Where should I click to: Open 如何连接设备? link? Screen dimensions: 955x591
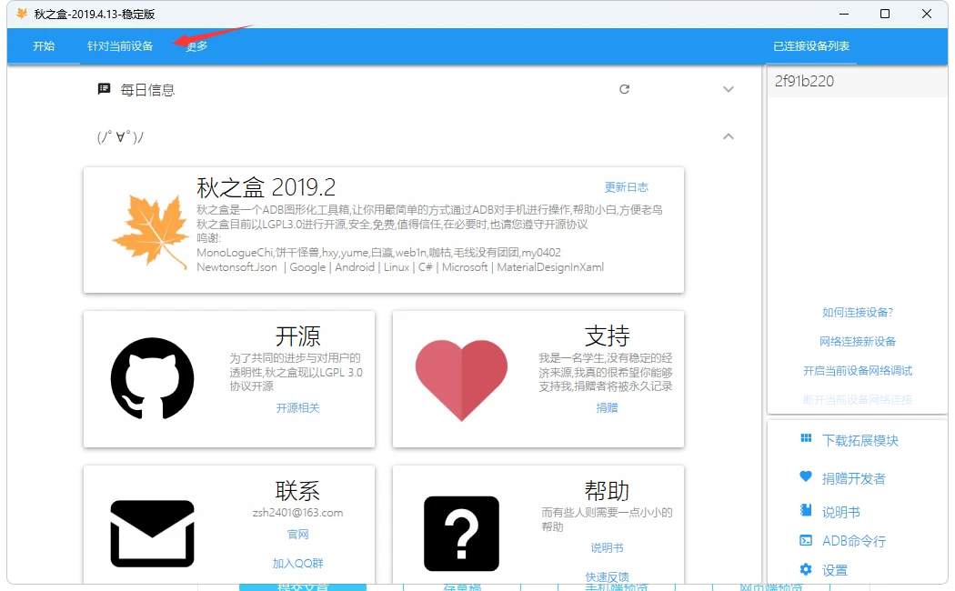[858, 312]
